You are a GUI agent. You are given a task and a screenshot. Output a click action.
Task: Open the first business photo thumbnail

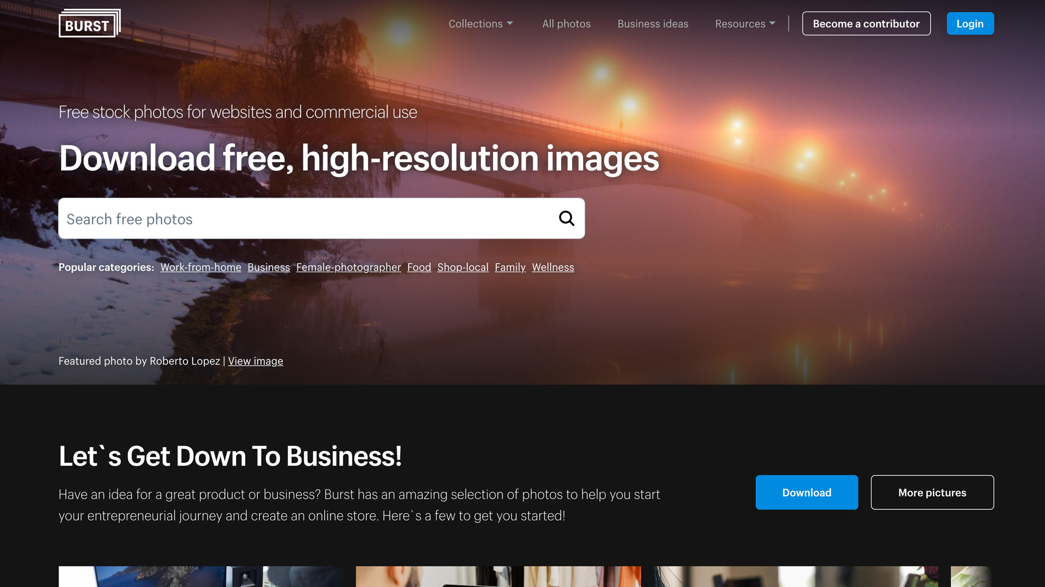[201, 576]
